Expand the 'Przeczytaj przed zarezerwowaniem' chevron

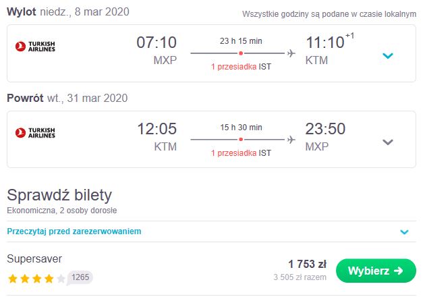point(404,231)
